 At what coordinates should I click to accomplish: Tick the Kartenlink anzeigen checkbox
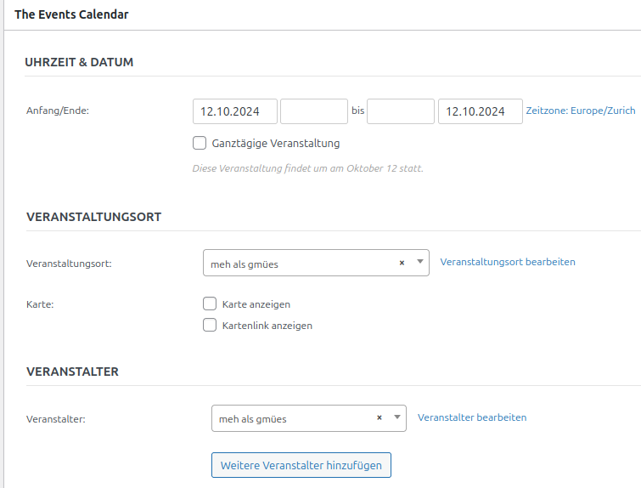[210, 325]
